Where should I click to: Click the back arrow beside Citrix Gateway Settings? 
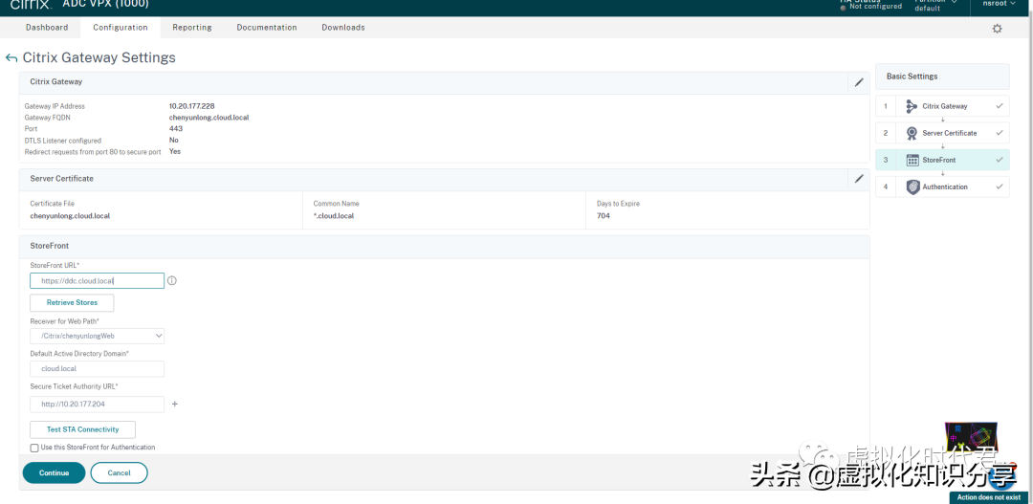point(11,58)
